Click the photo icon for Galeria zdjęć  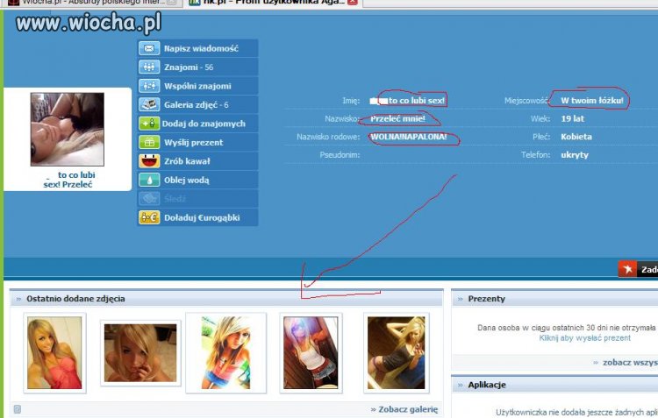(149, 104)
